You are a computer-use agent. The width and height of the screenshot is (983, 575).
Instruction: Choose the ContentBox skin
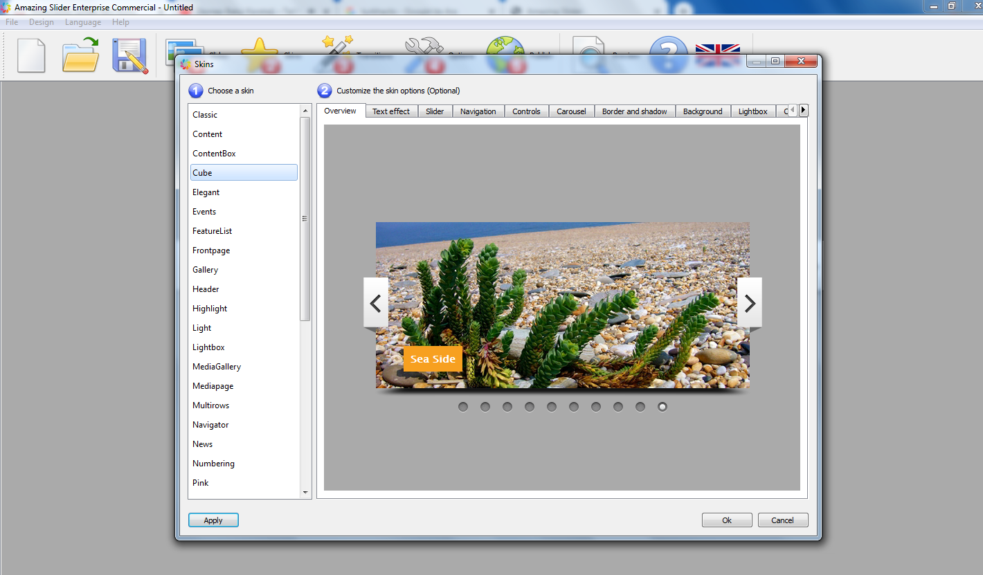click(244, 154)
